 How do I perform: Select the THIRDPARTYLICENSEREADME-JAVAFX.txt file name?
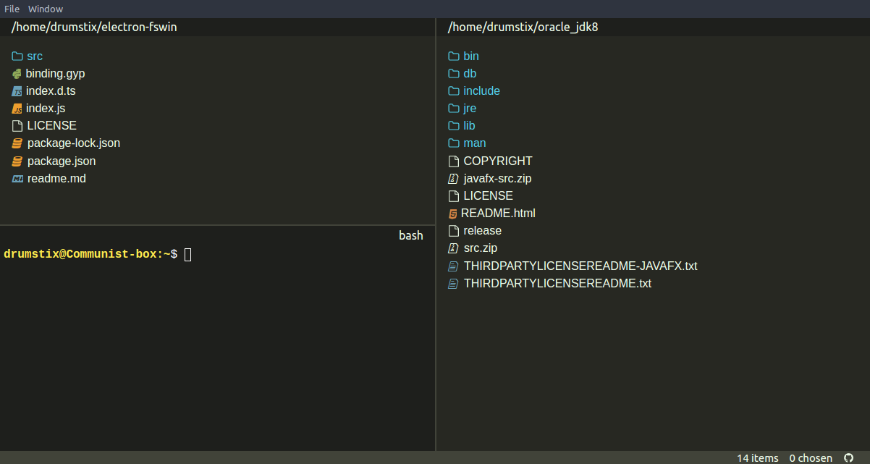coord(580,266)
